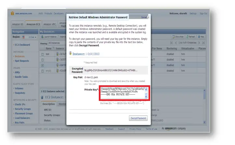Open AMIs in navigation
Viewport: 235px width, 145px height.
[17, 72]
